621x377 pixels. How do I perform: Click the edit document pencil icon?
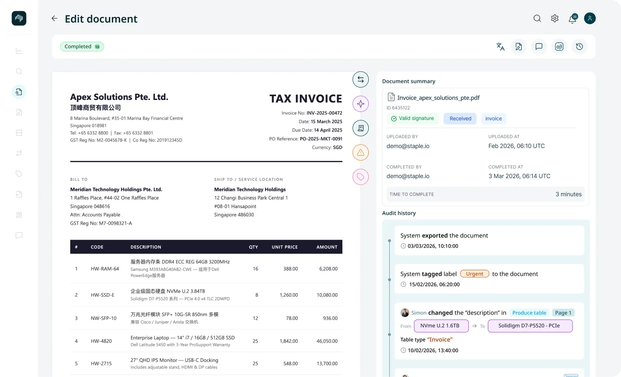pyautogui.click(x=518, y=46)
